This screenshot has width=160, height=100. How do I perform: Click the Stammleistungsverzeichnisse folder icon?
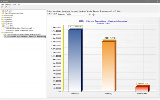pos(3,13)
